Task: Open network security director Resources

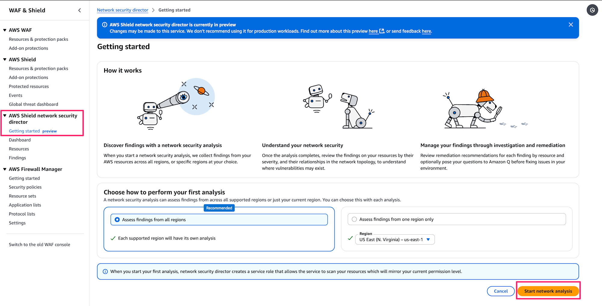Action: (x=19, y=149)
